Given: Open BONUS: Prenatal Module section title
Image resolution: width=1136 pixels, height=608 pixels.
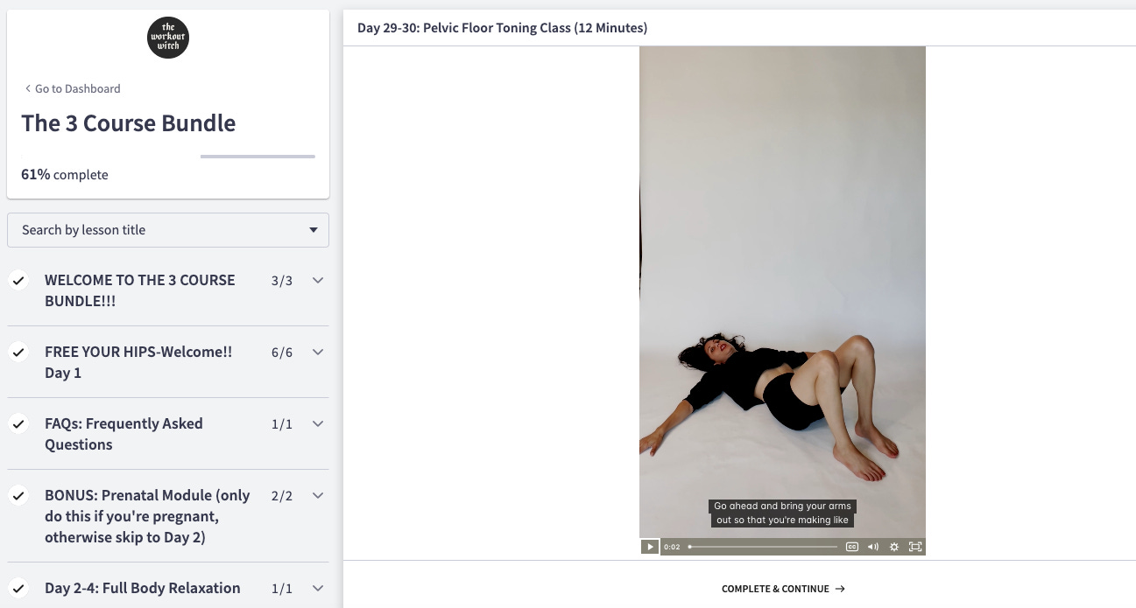Looking at the screenshot, I should click(147, 516).
